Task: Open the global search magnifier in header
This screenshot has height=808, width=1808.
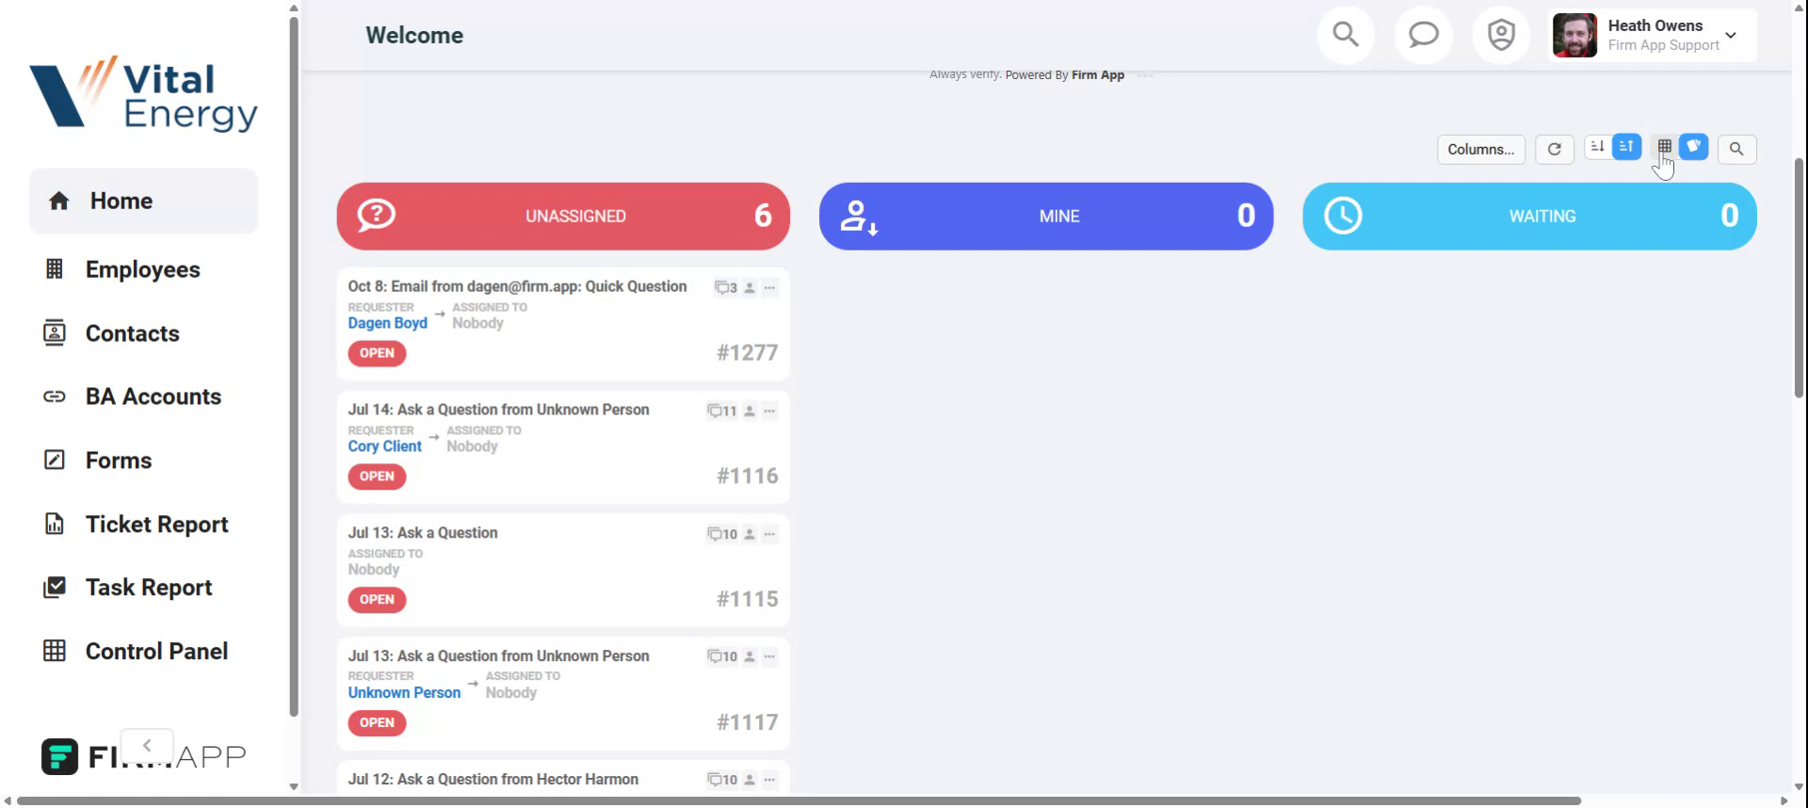Action: tap(1346, 36)
